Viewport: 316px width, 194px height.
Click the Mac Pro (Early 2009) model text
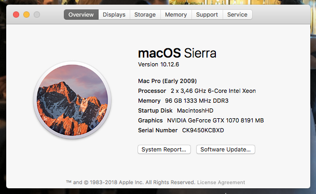point(167,81)
